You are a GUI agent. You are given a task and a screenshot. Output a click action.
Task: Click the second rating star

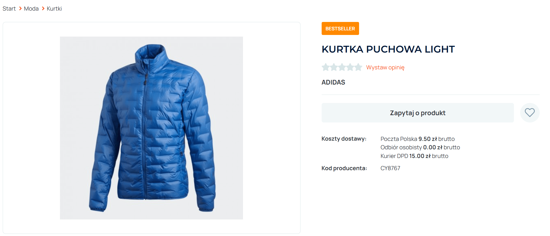334,67
